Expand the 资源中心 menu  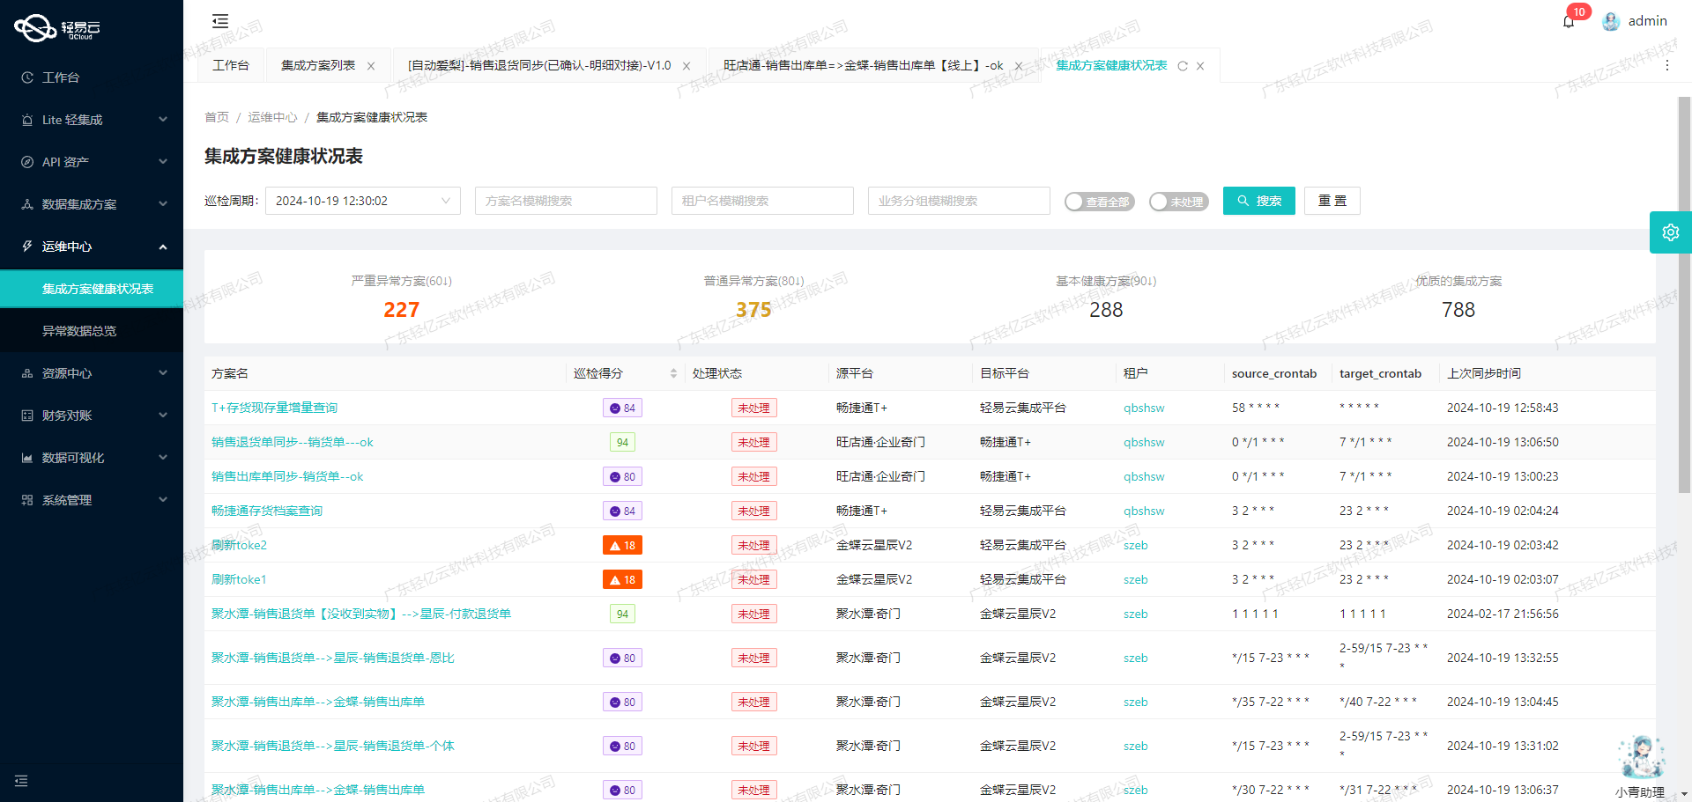click(163, 373)
